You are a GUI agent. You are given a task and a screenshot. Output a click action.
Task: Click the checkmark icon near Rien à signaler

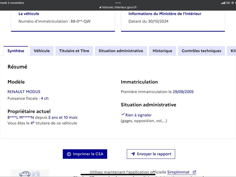(x=123, y=114)
